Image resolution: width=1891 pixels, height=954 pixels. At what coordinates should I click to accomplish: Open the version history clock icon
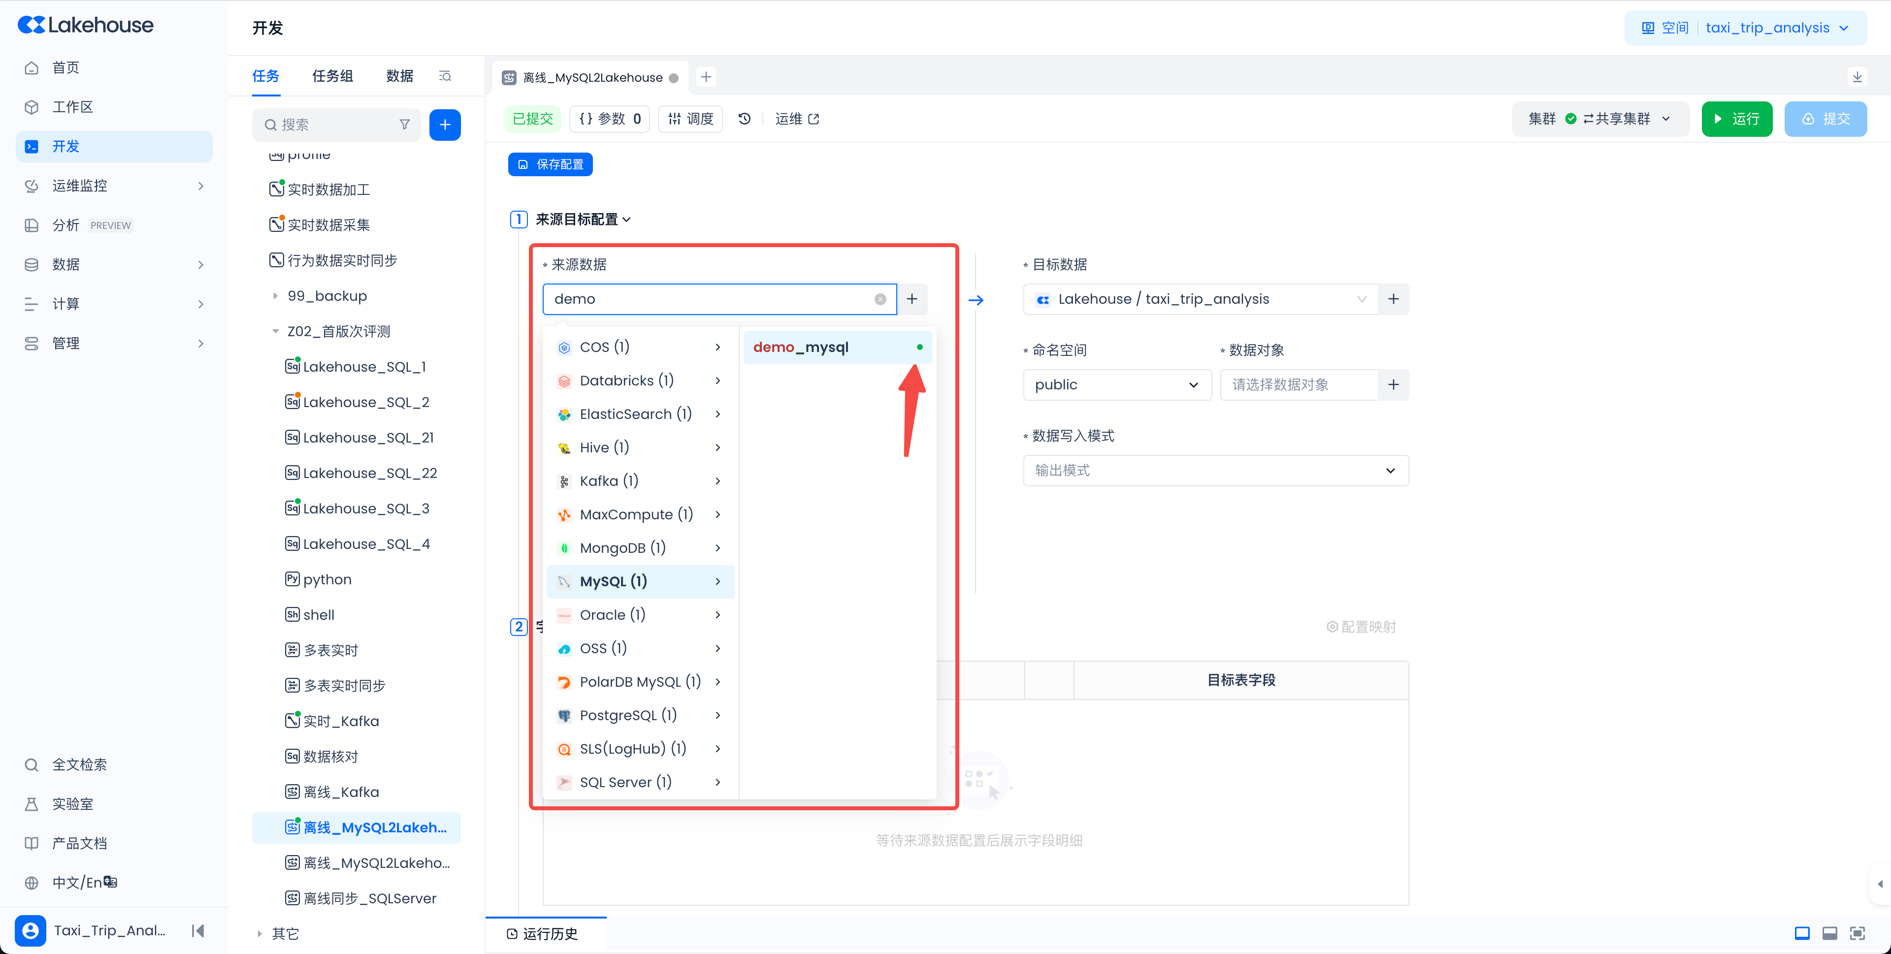point(745,119)
